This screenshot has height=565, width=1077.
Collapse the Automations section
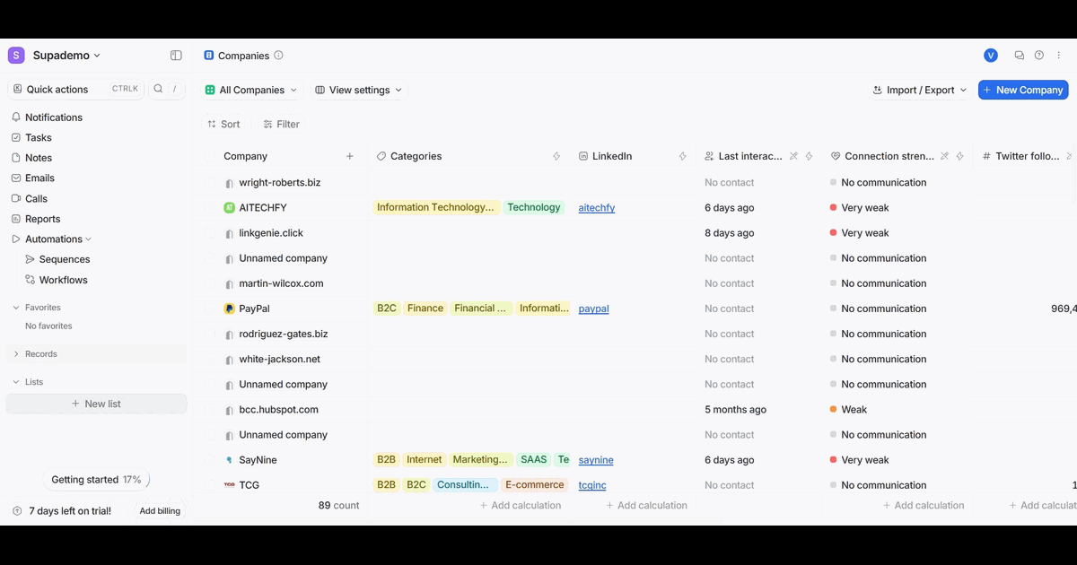pos(88,239)
